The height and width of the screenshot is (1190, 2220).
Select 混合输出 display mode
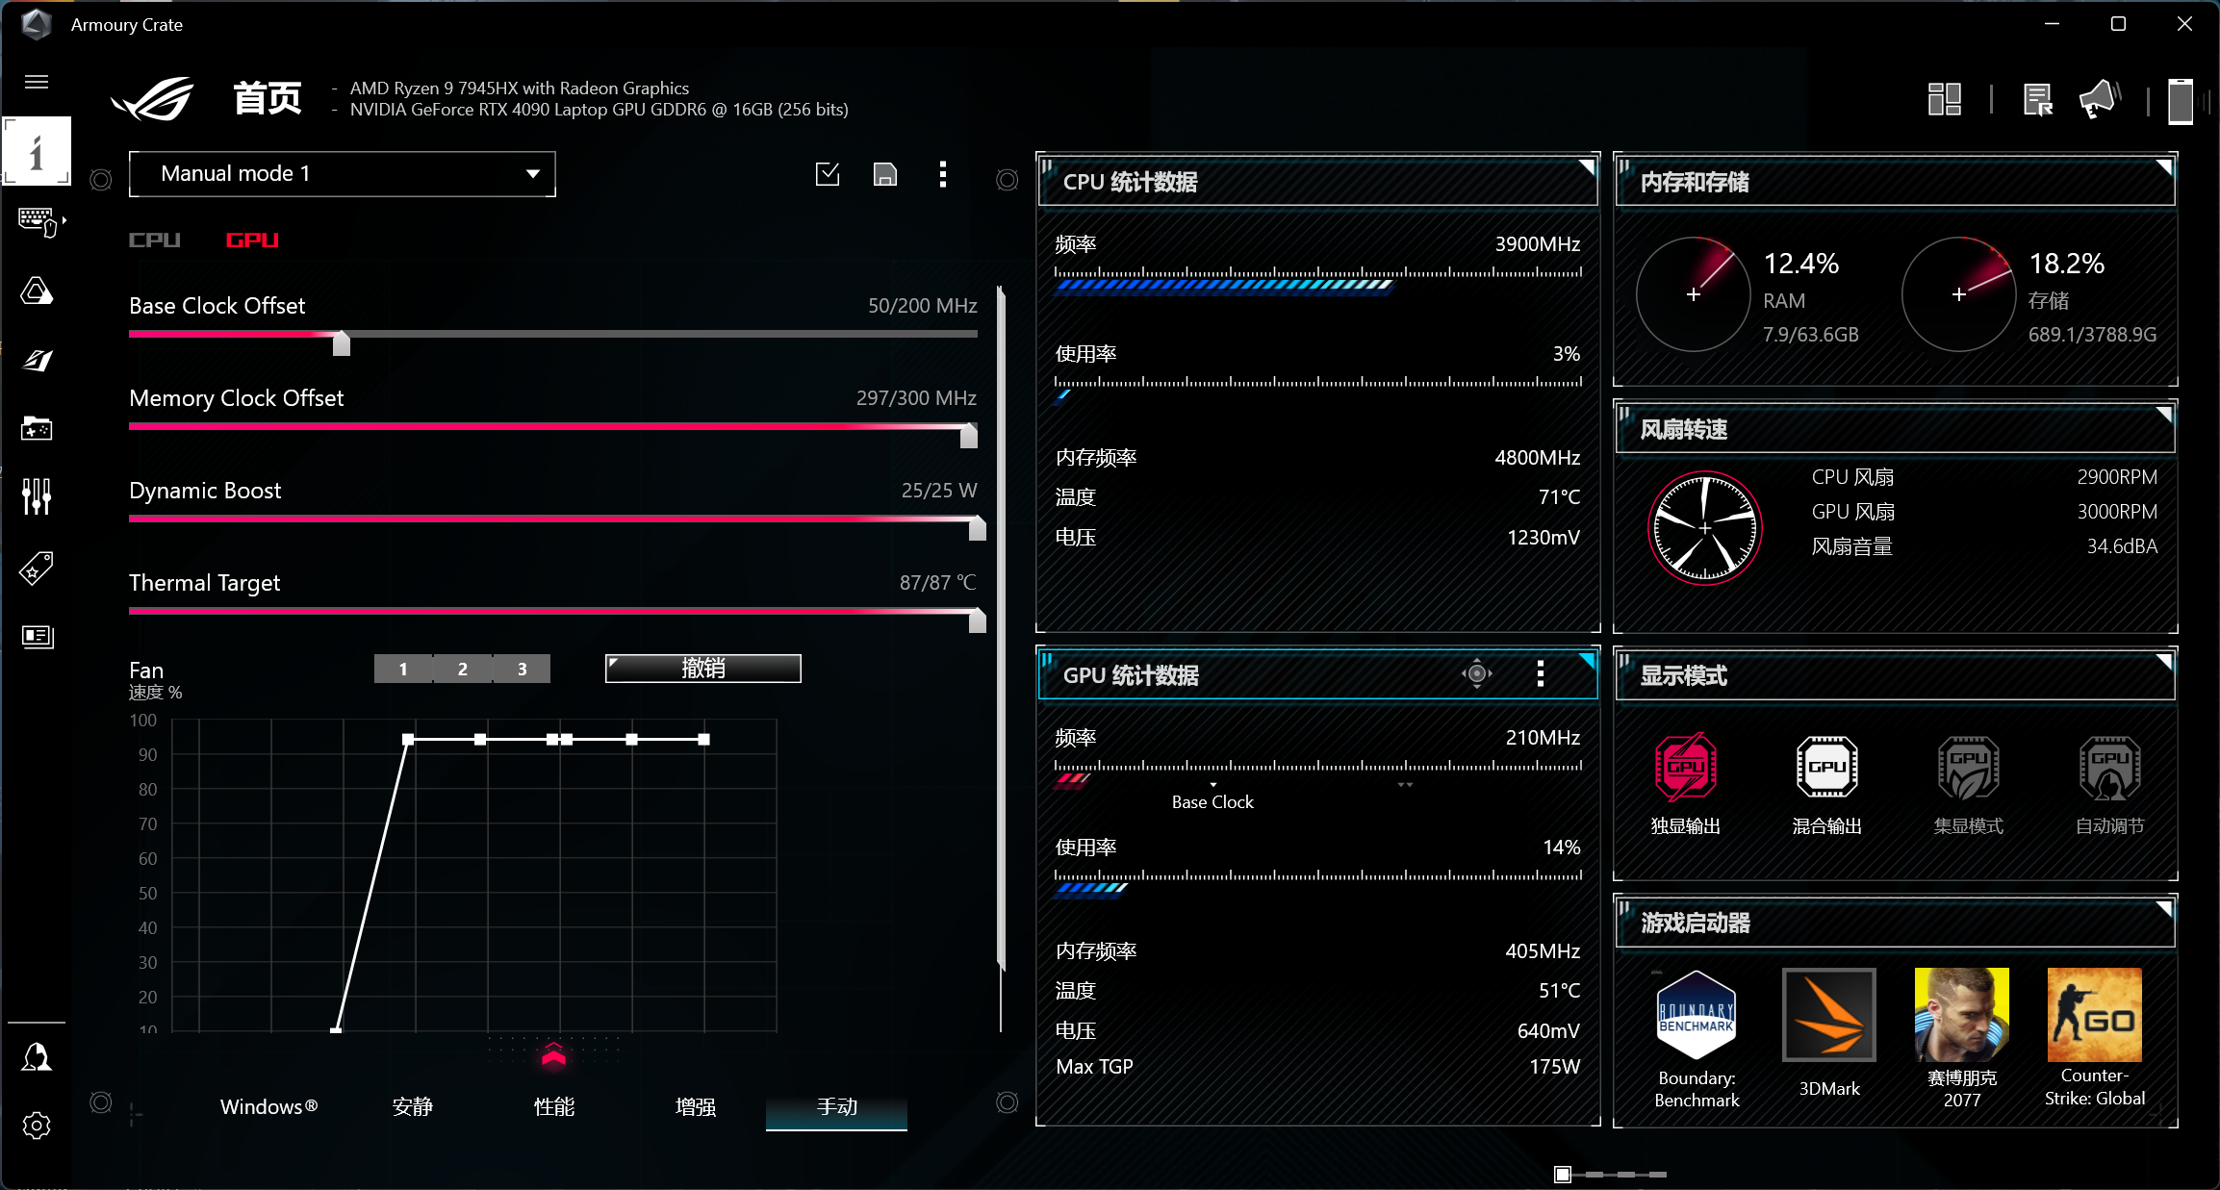pyautogui.click(x=1826, y=785)
